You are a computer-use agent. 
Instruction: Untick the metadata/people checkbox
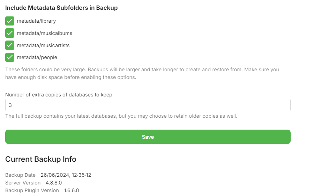click(x=10, y=57)
